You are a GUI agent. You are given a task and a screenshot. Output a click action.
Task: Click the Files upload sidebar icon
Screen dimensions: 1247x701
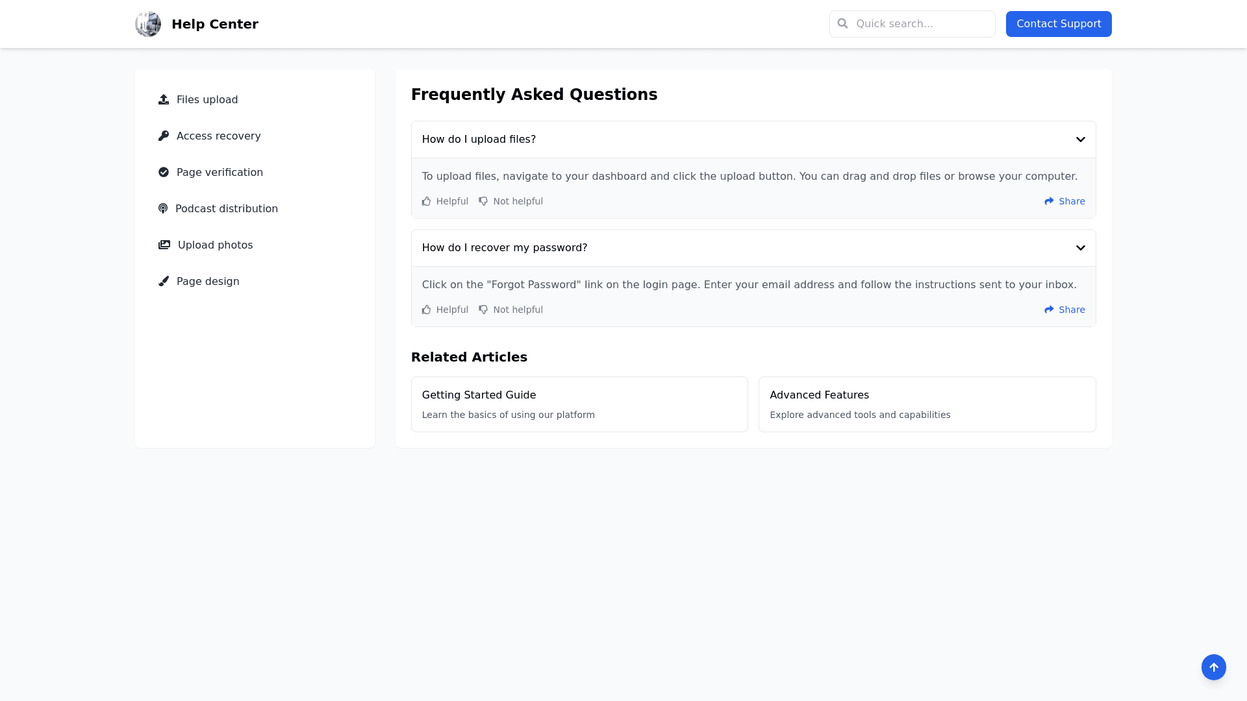click(164, 99)
